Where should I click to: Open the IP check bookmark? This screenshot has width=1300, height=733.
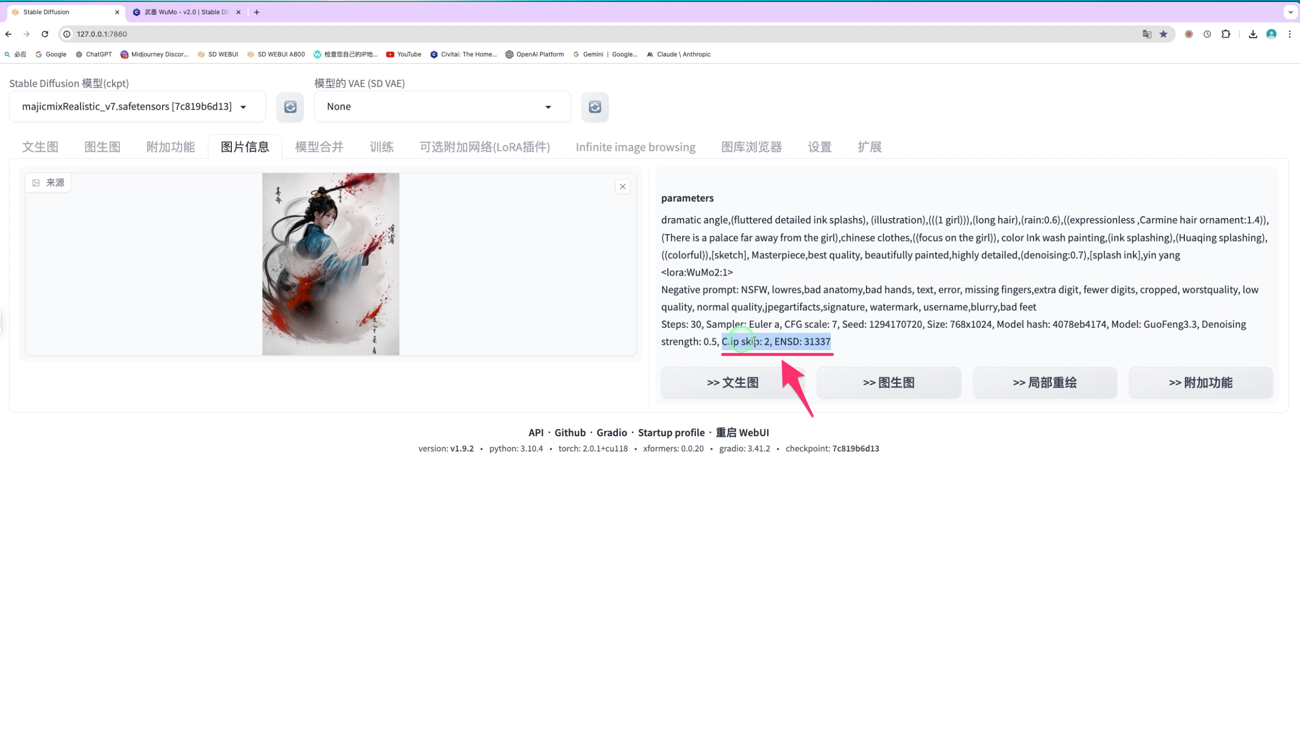click(346, 54)
